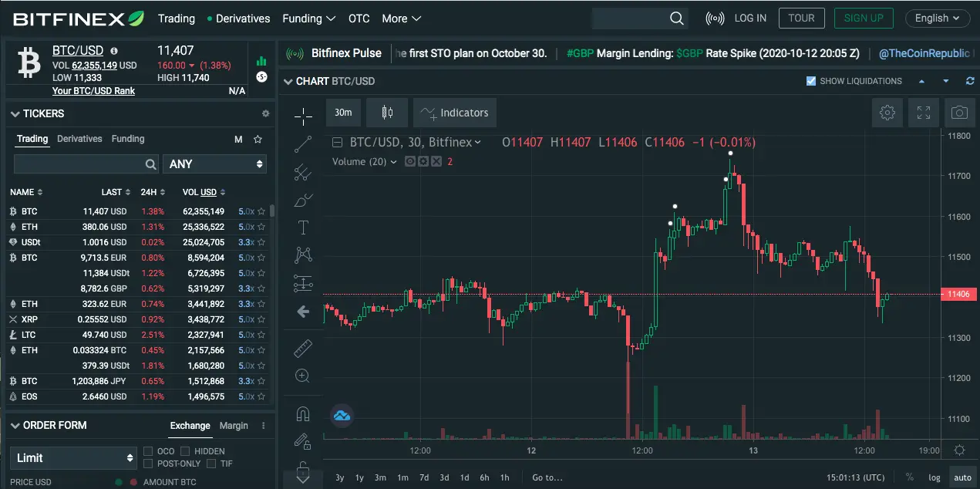Image resolution: width=980 pixels, height=489 pixels.
Task: Select the long position prediction tool
Action: 303,283
